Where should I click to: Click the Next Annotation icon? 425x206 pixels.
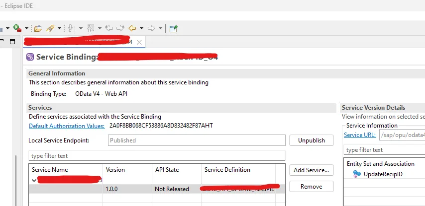click(72, 28)
